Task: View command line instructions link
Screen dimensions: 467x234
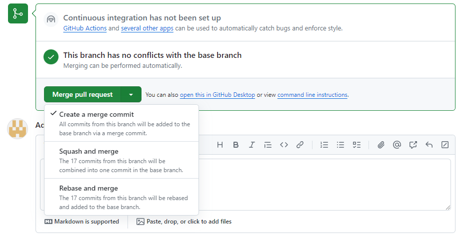Action: click(x=312, y=95)
